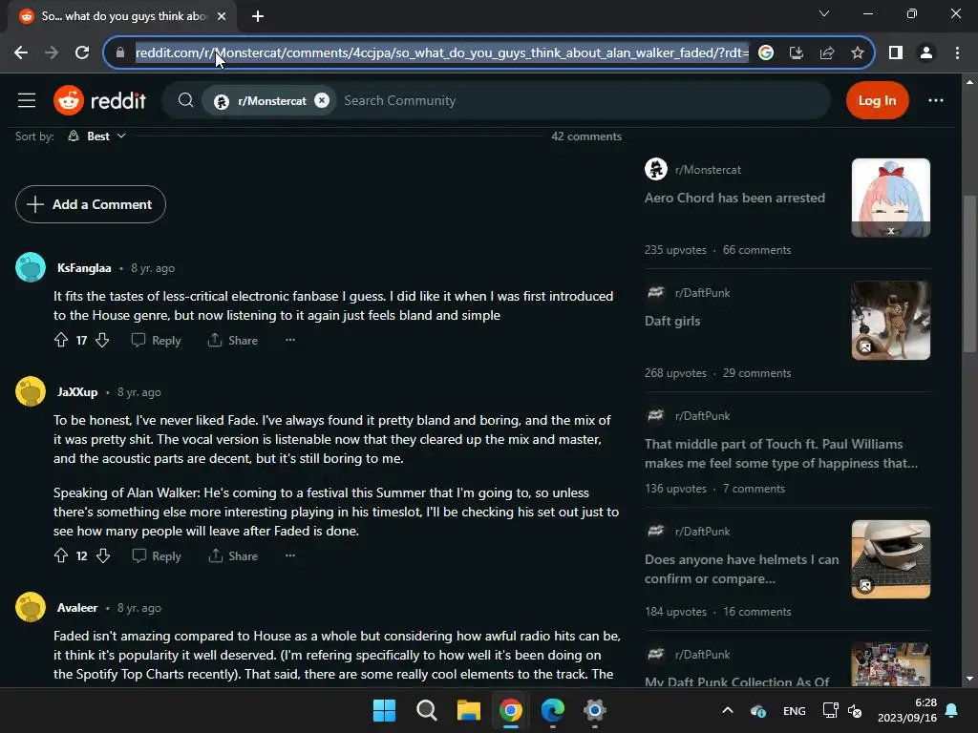Click Avaleer's avatar

[x=31, y=607]
